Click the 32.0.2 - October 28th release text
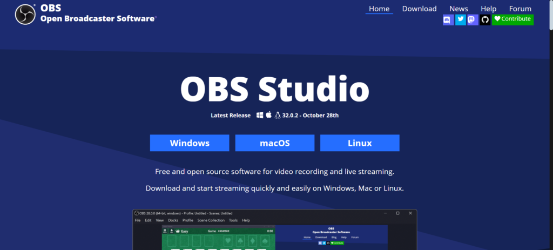553x250 pixels. (310, 115)
